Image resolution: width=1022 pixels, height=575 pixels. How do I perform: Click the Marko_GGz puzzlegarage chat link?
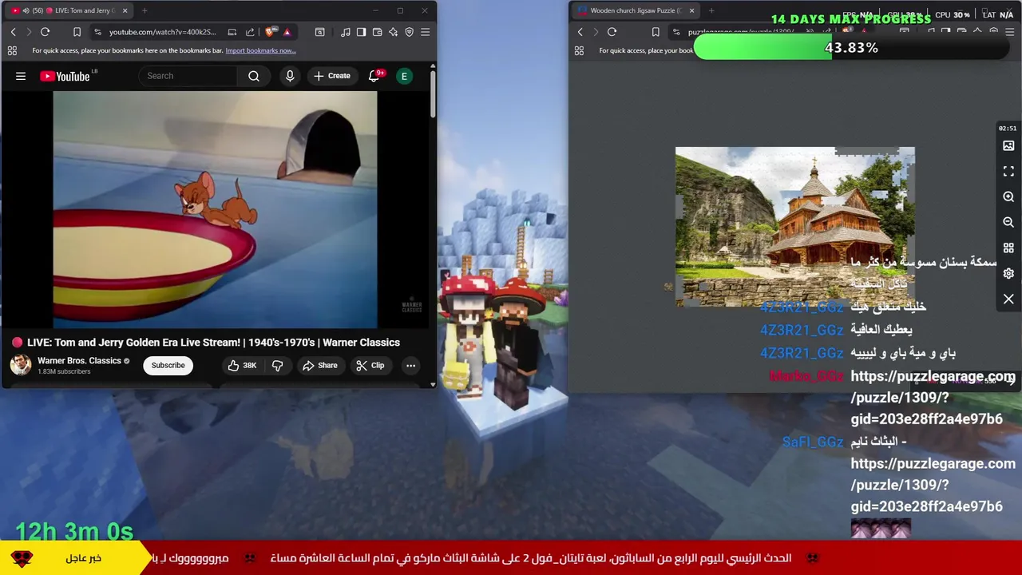point(933,397)
